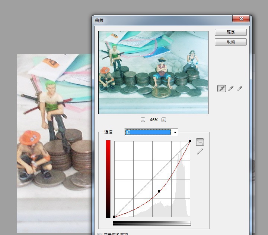268x235 pixels.
Task: Select the highlighted 紅 channel field
Action: click(148, 132)
